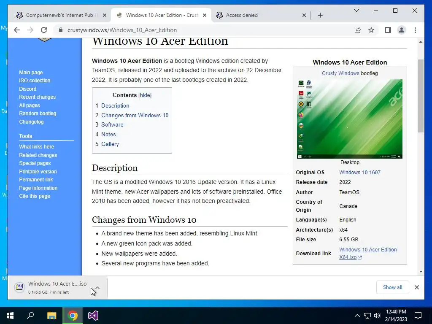Open the volume tray icon
Screen dimensions: 432x324
point(377,316)
